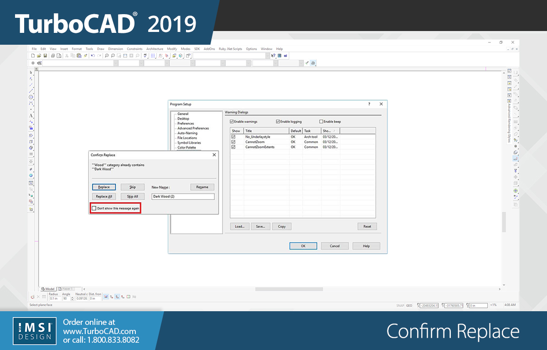Click the Replace button
The height and width of the screenshot is (350, 547).
[104, 187]
